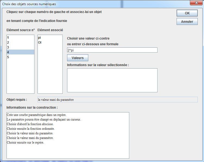Click the 'Choix des objets sources' title bar

81,4
